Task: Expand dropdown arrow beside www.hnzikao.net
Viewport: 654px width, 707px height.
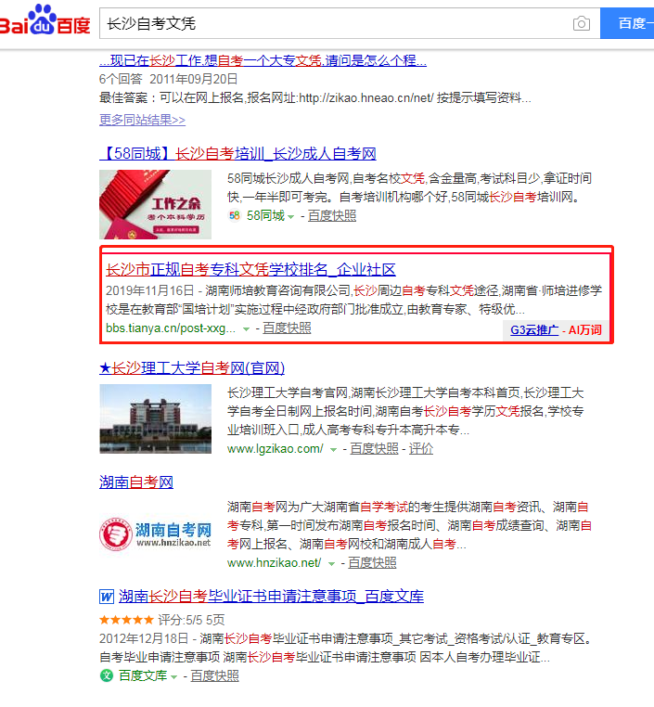Action: 332,564
